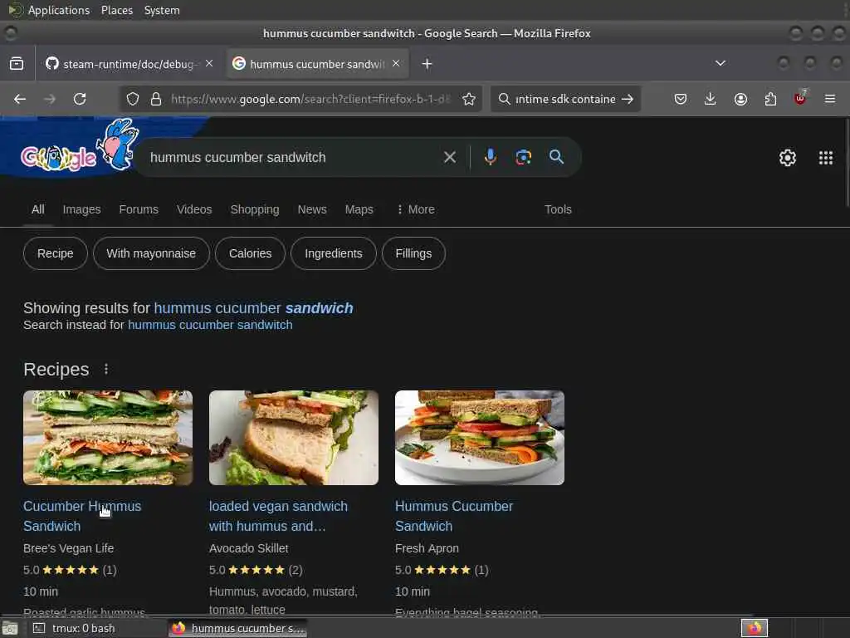Show site security padlock info

(x=156, y=99)
